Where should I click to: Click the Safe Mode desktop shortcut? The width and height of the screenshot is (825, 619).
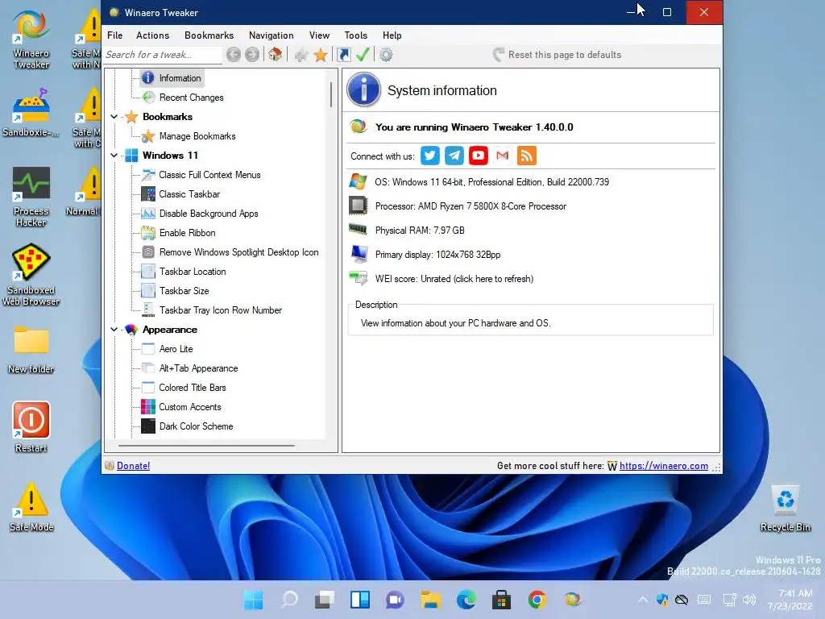click(x=31, y=507)
